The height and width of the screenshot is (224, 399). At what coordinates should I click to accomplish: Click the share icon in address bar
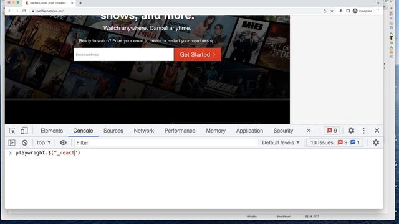click(325, 11)
